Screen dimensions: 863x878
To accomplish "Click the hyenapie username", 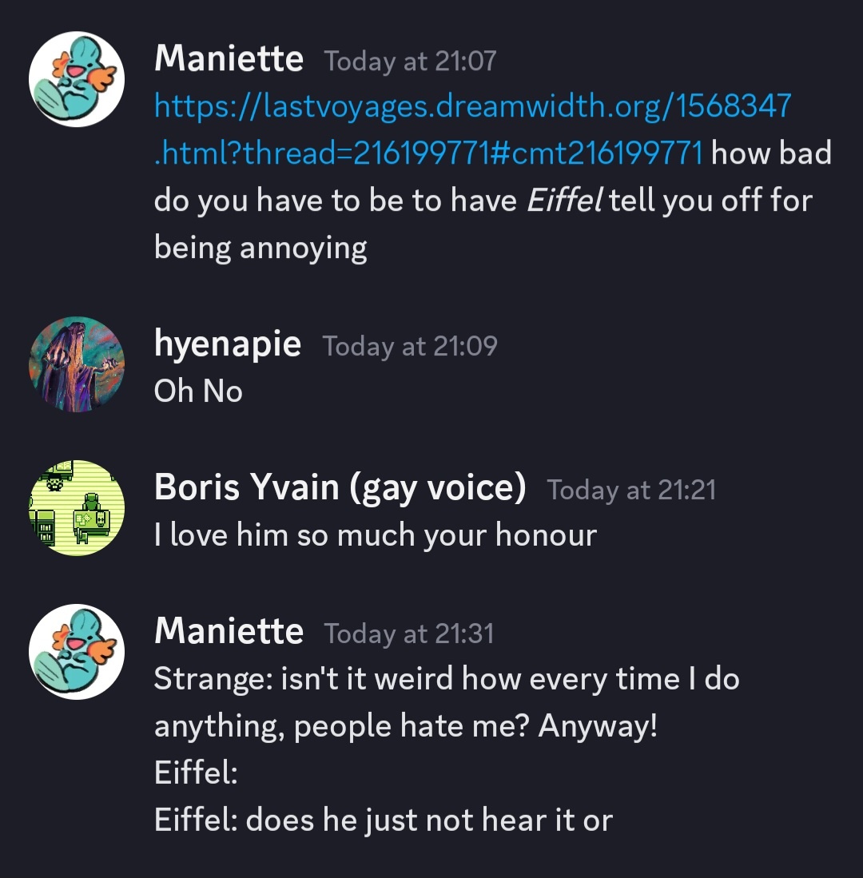I will click(228, 344).
